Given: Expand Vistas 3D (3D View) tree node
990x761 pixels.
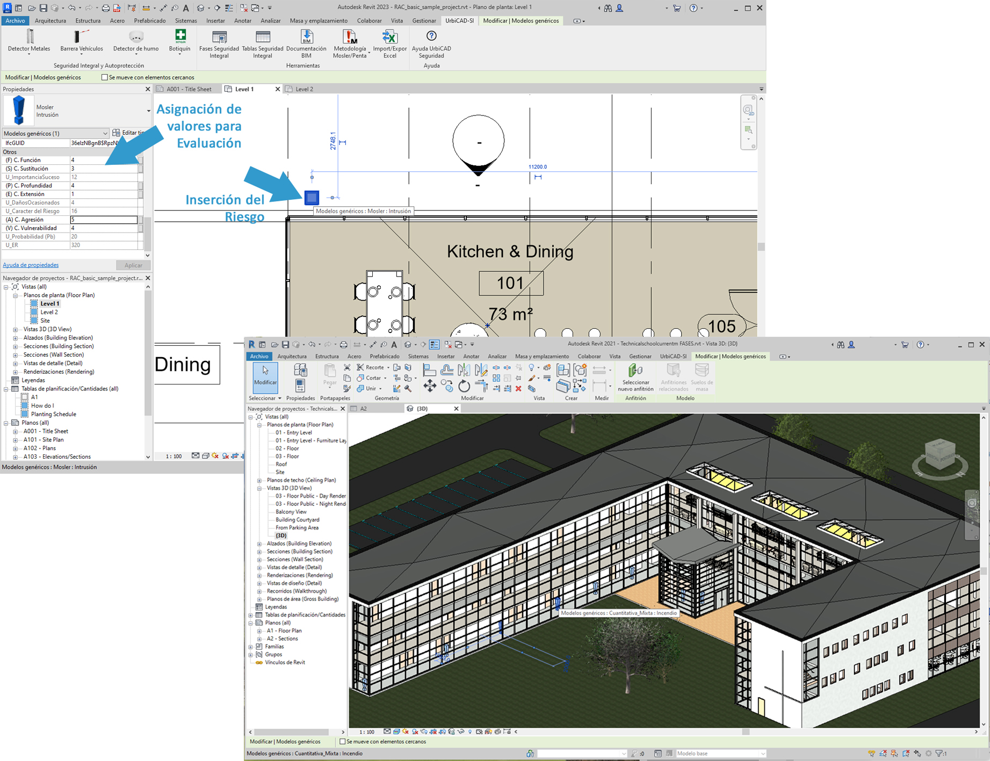Looking at the screenshot, I should 16,329.
